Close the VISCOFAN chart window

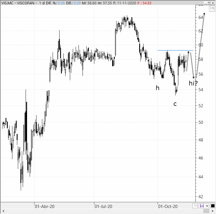coord(213,3)
